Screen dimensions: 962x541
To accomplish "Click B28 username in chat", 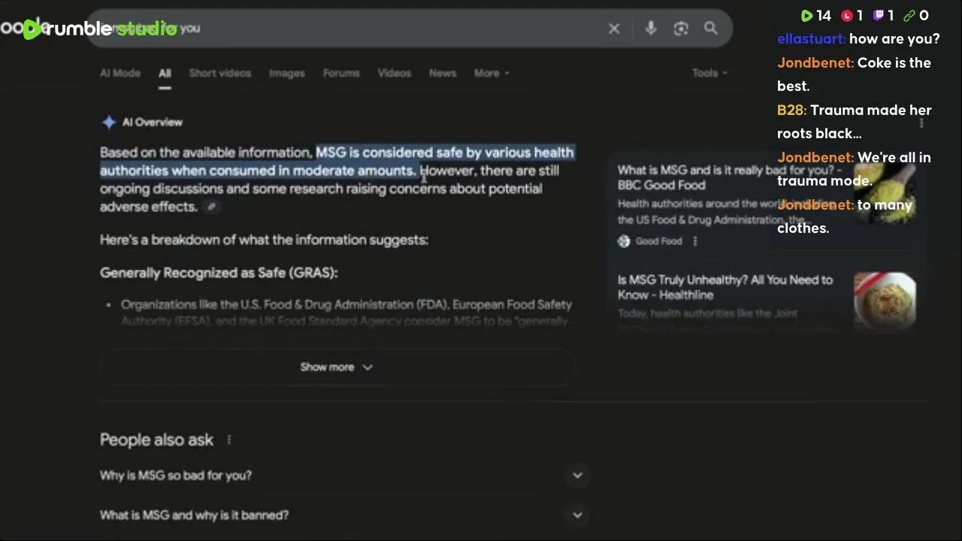I will [x=791, y=110].
